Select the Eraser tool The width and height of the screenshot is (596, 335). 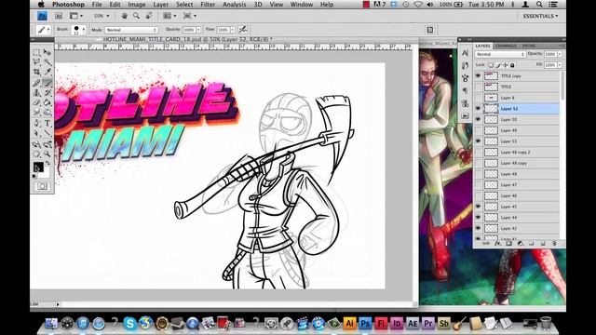click(36, 102)
